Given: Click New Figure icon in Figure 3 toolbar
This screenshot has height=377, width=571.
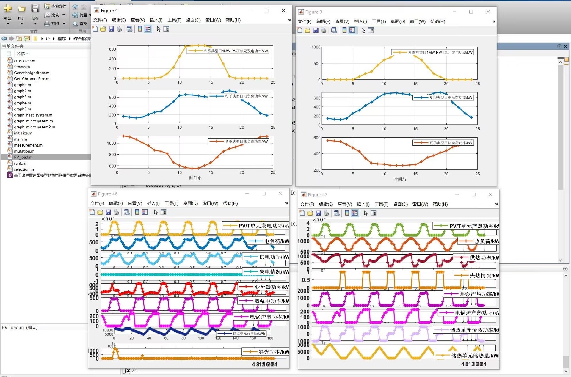Looking at the screenshot, I should [300, 30].
